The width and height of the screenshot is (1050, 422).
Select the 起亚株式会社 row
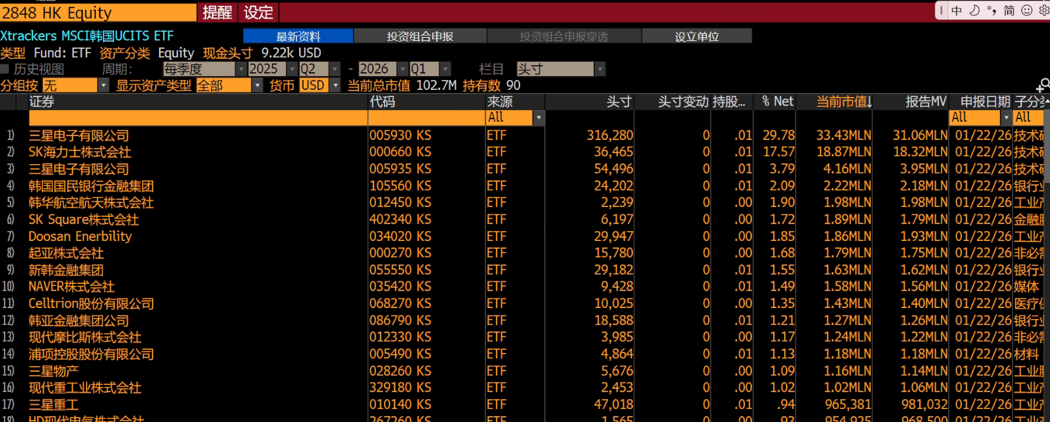[521, 253]
